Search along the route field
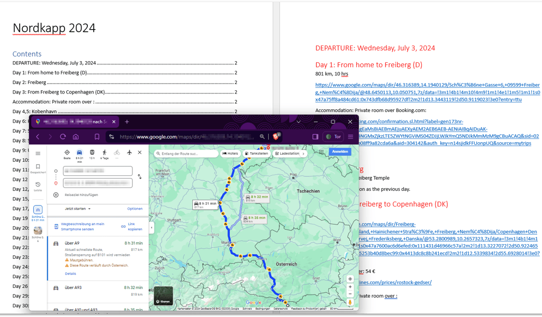Image resolution: width=542 pixels, height=317 pixels. click(186, 154)
